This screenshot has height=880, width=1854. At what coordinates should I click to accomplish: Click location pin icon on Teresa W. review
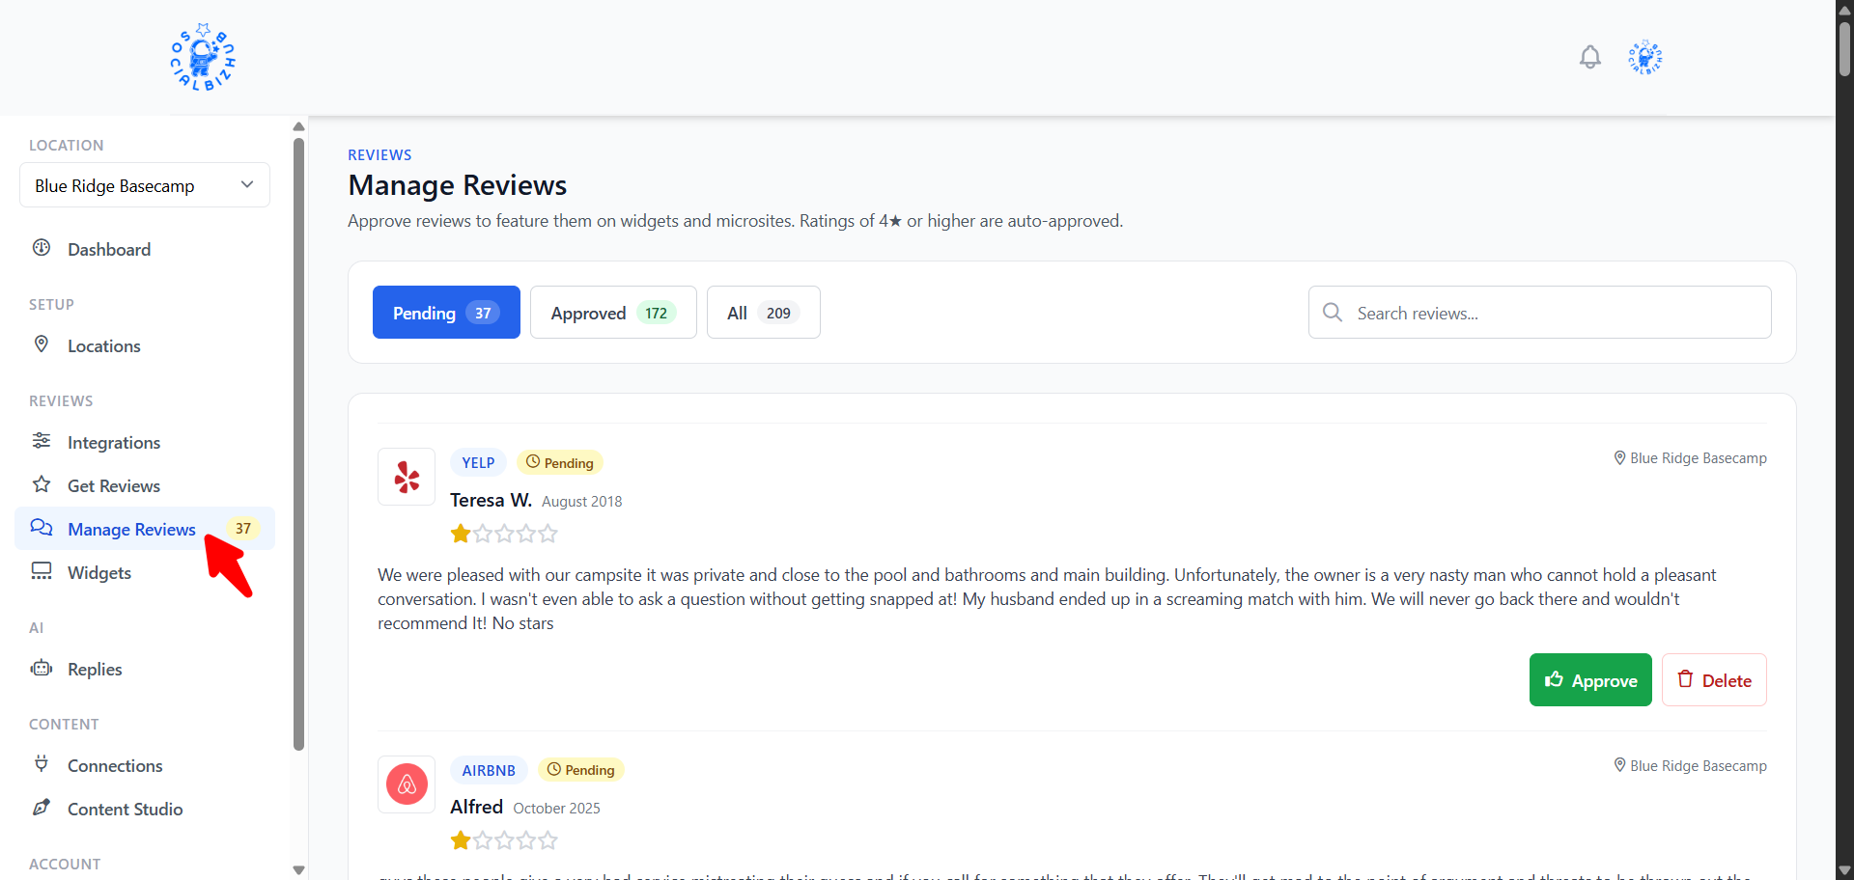click(1619, 458)
